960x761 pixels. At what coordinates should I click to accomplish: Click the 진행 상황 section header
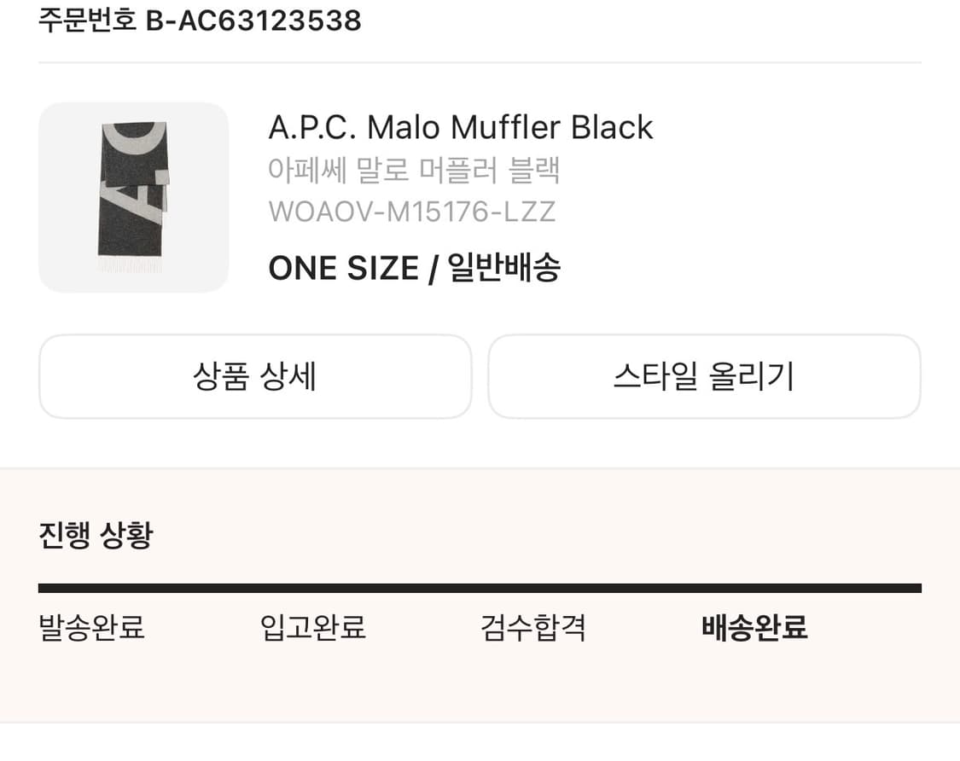click(x=92, y=536)
